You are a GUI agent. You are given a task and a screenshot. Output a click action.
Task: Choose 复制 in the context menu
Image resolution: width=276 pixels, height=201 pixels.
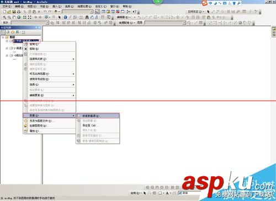pyautogui.click(x=49, y=44)
